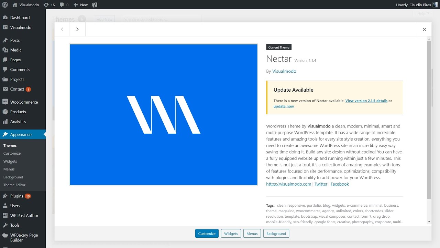Click the Dashboard gauge icon
Screen dimensions: 440x248
click(5, 18)
